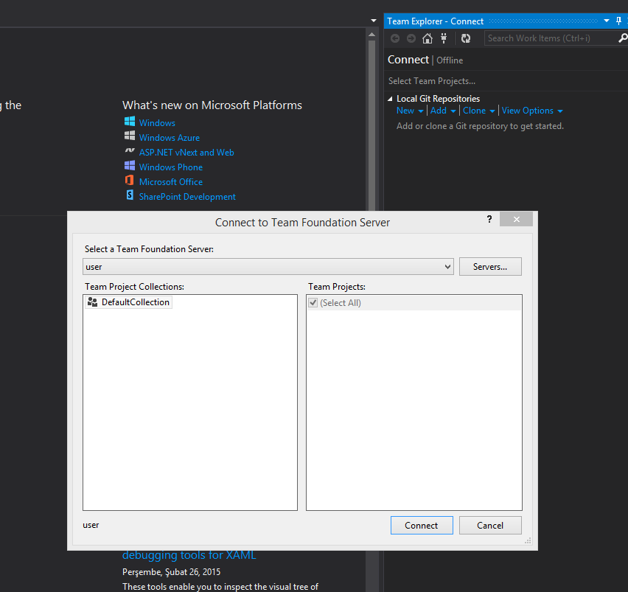Click the dialog resize grip

tap(528, 540)
